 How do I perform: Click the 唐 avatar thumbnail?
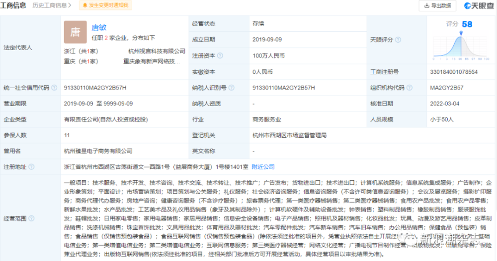pyautogui.click(x=75, y=32)
